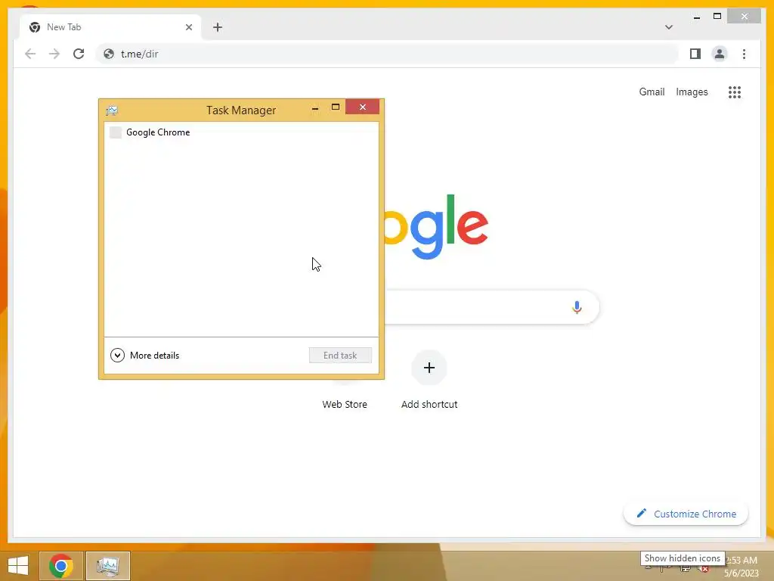Screen dimensions: 774x581
Task: Open the tab search chevron
Action: [669, 27]
